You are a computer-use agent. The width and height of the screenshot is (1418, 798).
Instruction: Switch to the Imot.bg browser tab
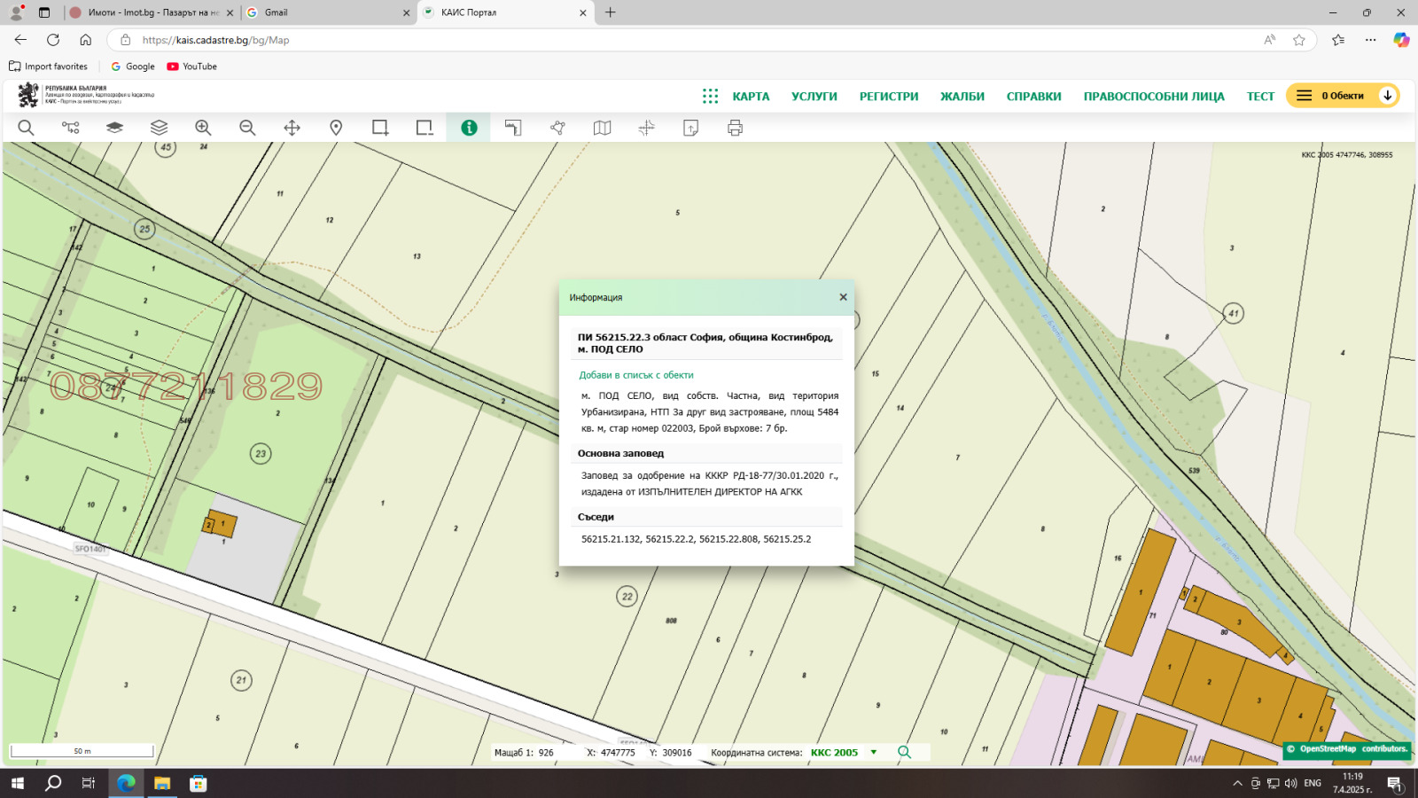point(151,12)
